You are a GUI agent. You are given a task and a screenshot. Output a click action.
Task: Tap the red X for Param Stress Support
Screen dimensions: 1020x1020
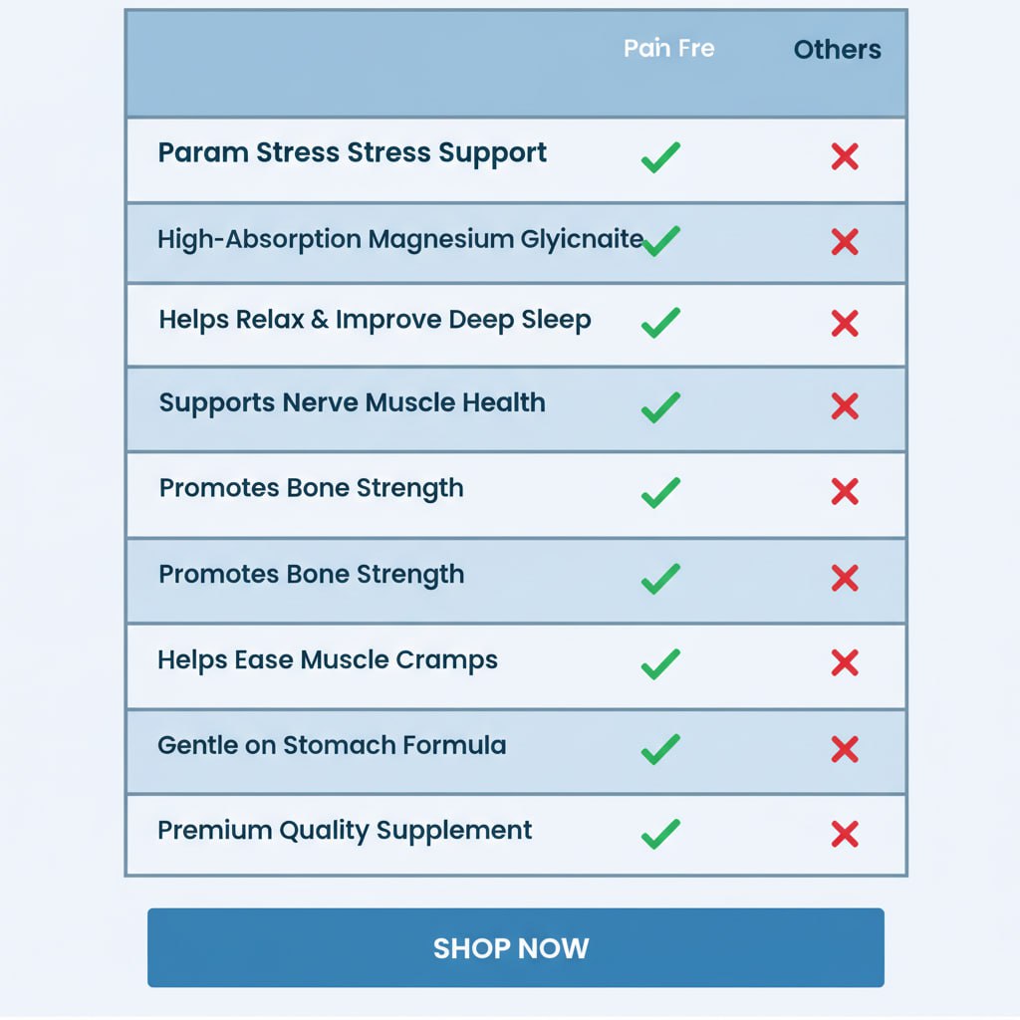pyautogui.click(x=845, y=156)
